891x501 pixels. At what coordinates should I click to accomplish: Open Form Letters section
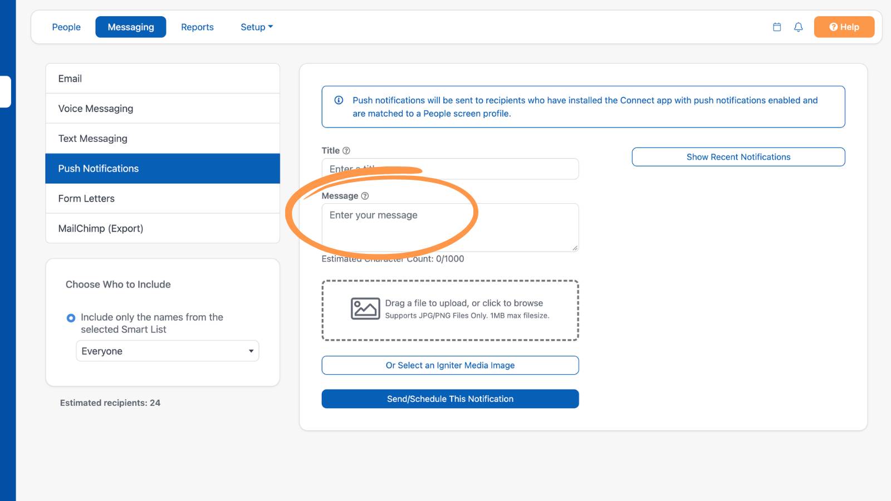163,199
